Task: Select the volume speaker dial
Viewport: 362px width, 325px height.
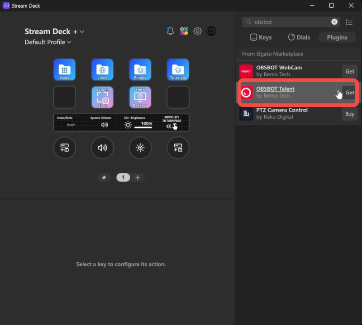Action: click(102, 148)
